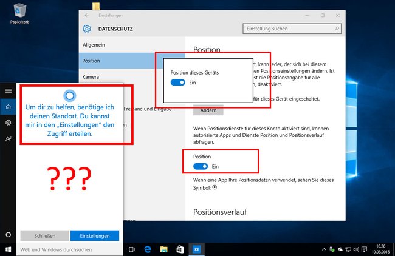Close the Einstellungen window
Viewport: 395px width, 256px height.
tap(338, 15)
